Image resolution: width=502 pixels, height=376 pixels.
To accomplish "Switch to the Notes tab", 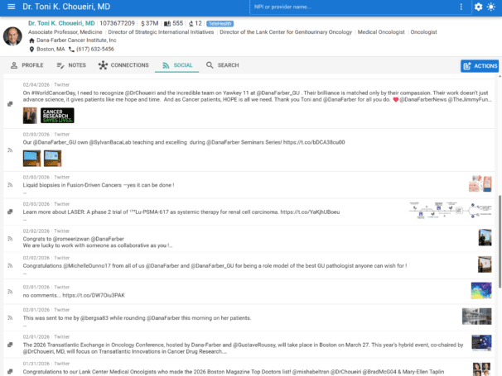I will pos(71,65).
